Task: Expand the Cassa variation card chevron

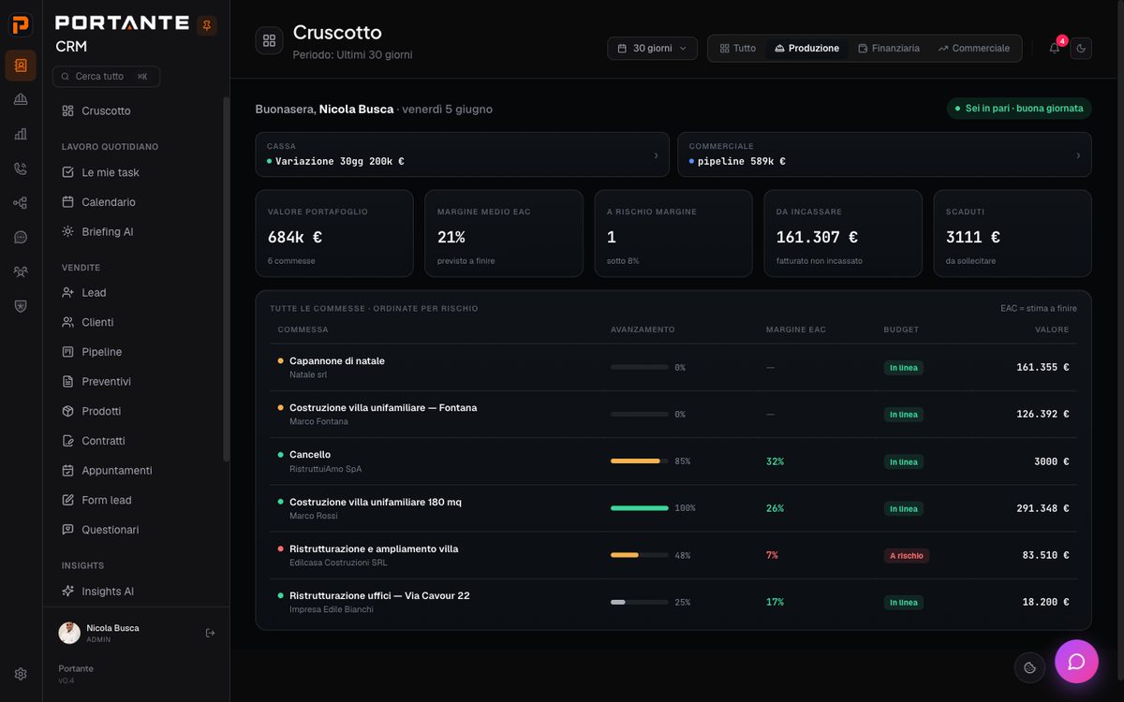Action: 656,155
